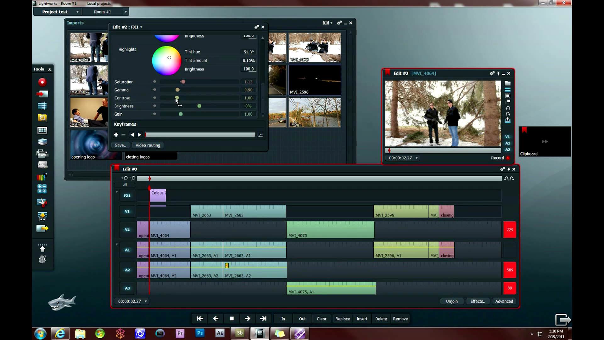Toggle the A2 track button on timeline
The height and width of the screenshot is (340, 604).
[127, 270]
